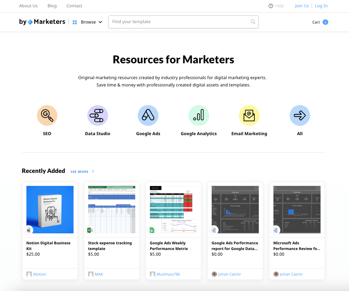This screenshot has width=349, height=291.
Task: Go to the Blog page
Action: point(52,6)
